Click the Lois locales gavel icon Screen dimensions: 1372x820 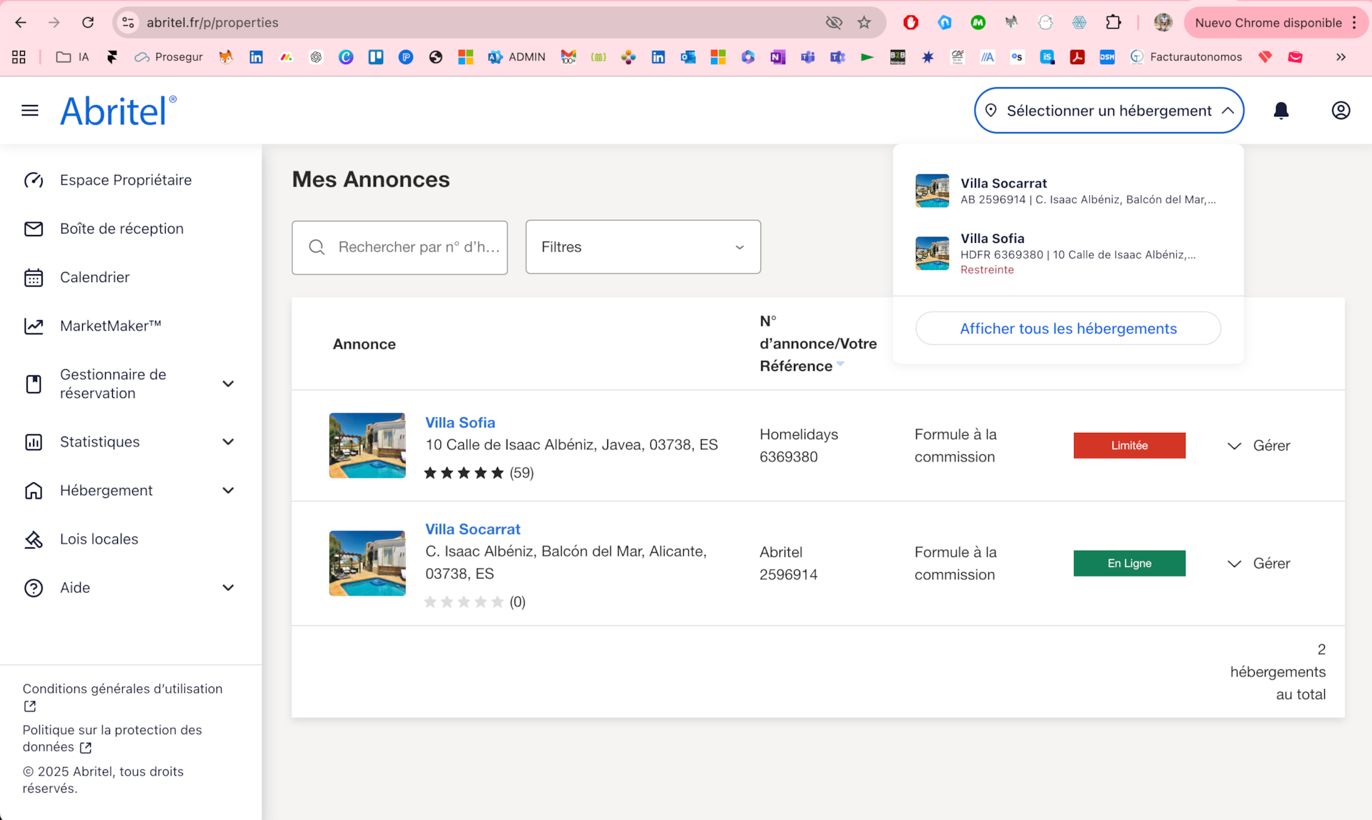pos(34,539)
